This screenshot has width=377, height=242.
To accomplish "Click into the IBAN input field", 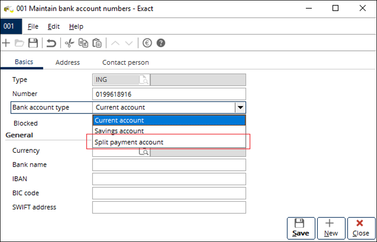I will tap(169, 179).
